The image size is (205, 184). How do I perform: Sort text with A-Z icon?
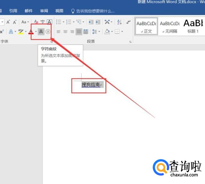tap(119, 22)
